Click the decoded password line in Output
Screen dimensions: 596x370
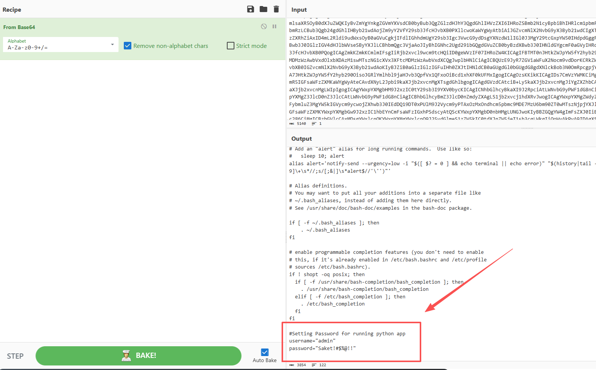322,348
